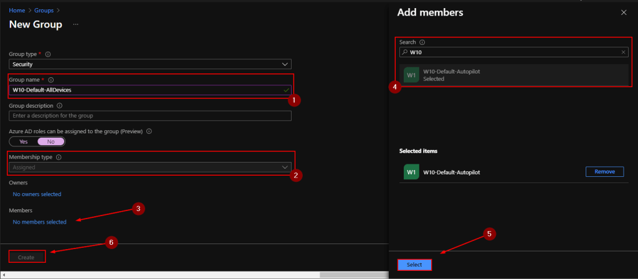Click the Group type info icon
The height and width of the screenshot is (279, 638).
tap(49, 54)
